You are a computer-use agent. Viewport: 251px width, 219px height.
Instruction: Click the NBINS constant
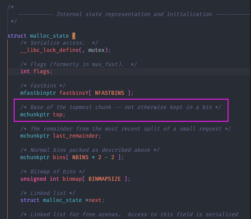point(79,157)
